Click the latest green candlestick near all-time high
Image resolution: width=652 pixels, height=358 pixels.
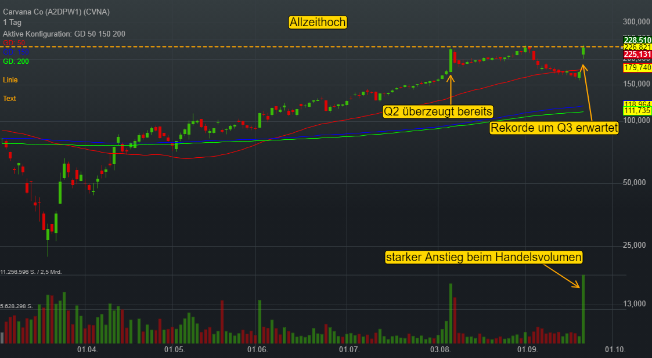click(583, 51)
